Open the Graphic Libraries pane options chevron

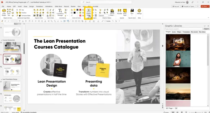pyautogui.click(x=205, y=26)
